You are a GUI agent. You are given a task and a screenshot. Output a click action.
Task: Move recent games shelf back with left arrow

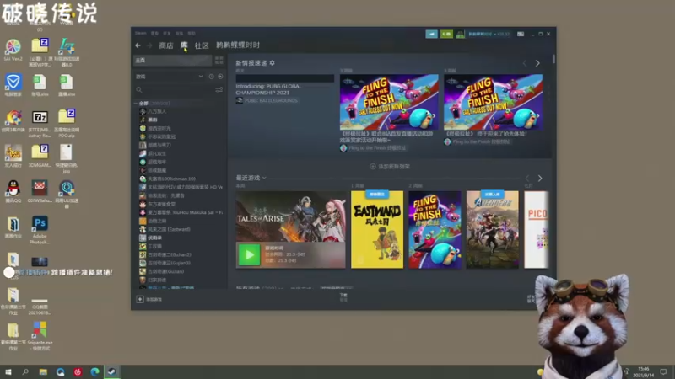click(527, 178)
